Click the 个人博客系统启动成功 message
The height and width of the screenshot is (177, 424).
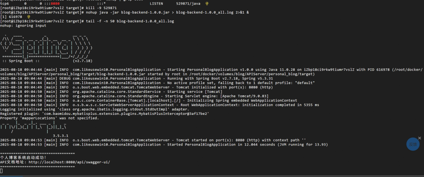pos(25,157)
